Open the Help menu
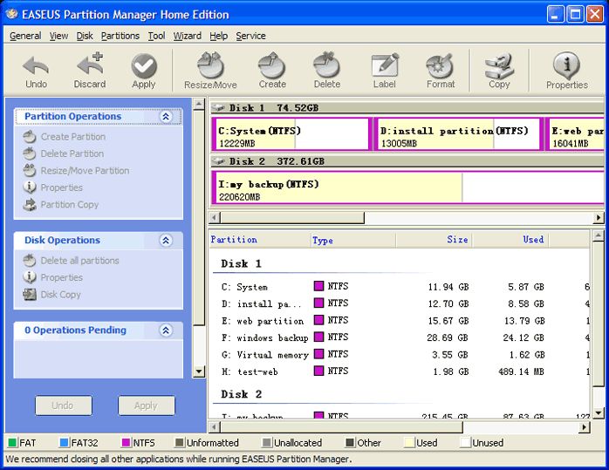 218,36
